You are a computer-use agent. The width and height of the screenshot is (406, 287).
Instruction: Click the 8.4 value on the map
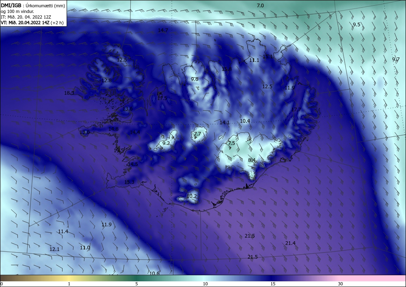click(252, 160)
